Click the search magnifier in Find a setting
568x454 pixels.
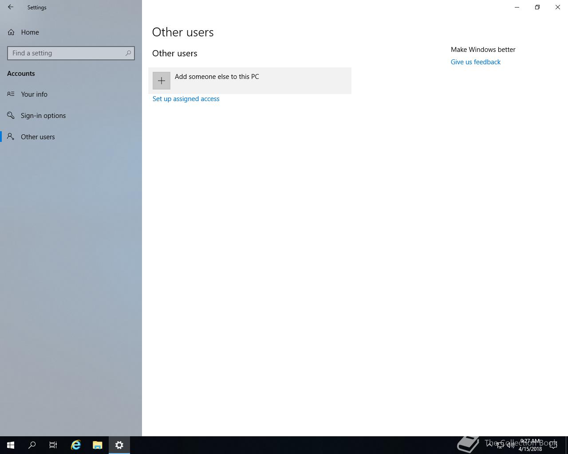tap(128, 53)
